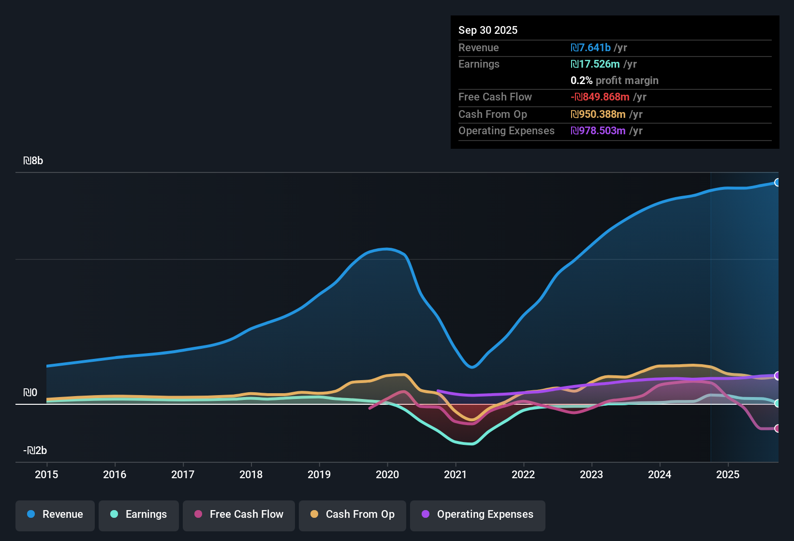Select the Free Cash Flow endpoint marker
Image resolution: width=794 pixels, height=541 pixels.
pyautogui.click(x=778, y=428)
